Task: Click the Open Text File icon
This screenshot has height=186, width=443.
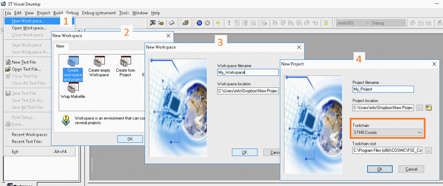Action: pos(8,69)
